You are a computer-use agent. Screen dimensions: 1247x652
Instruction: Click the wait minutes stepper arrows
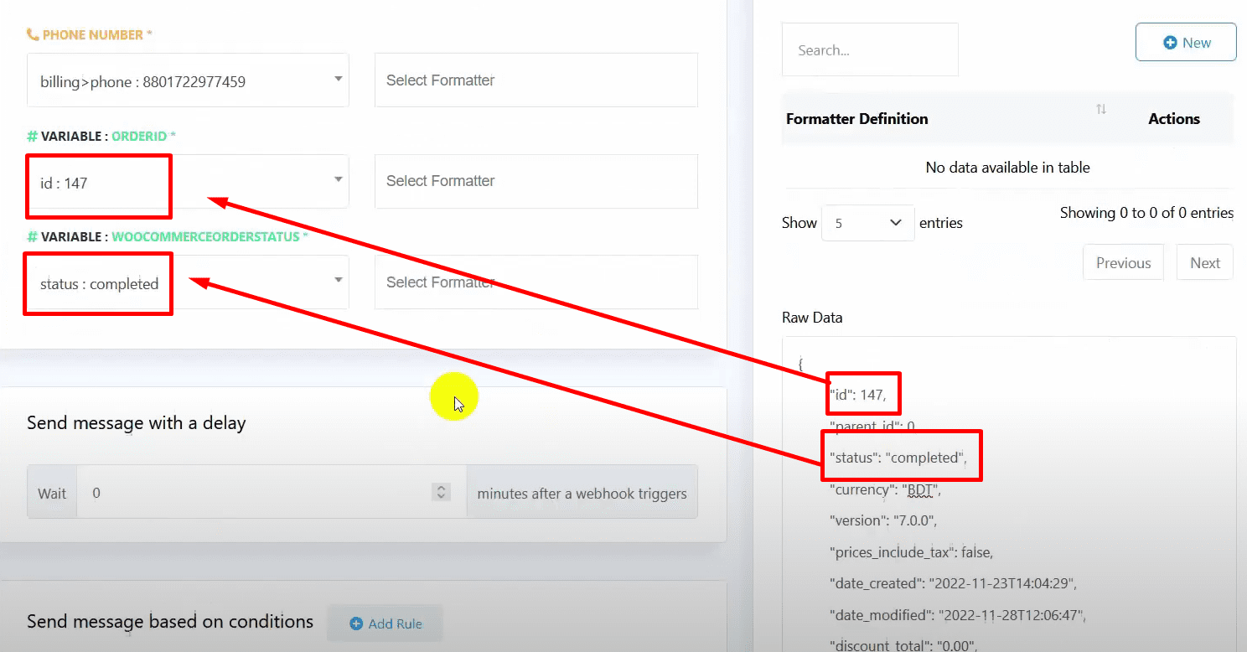tap(441, 493)
